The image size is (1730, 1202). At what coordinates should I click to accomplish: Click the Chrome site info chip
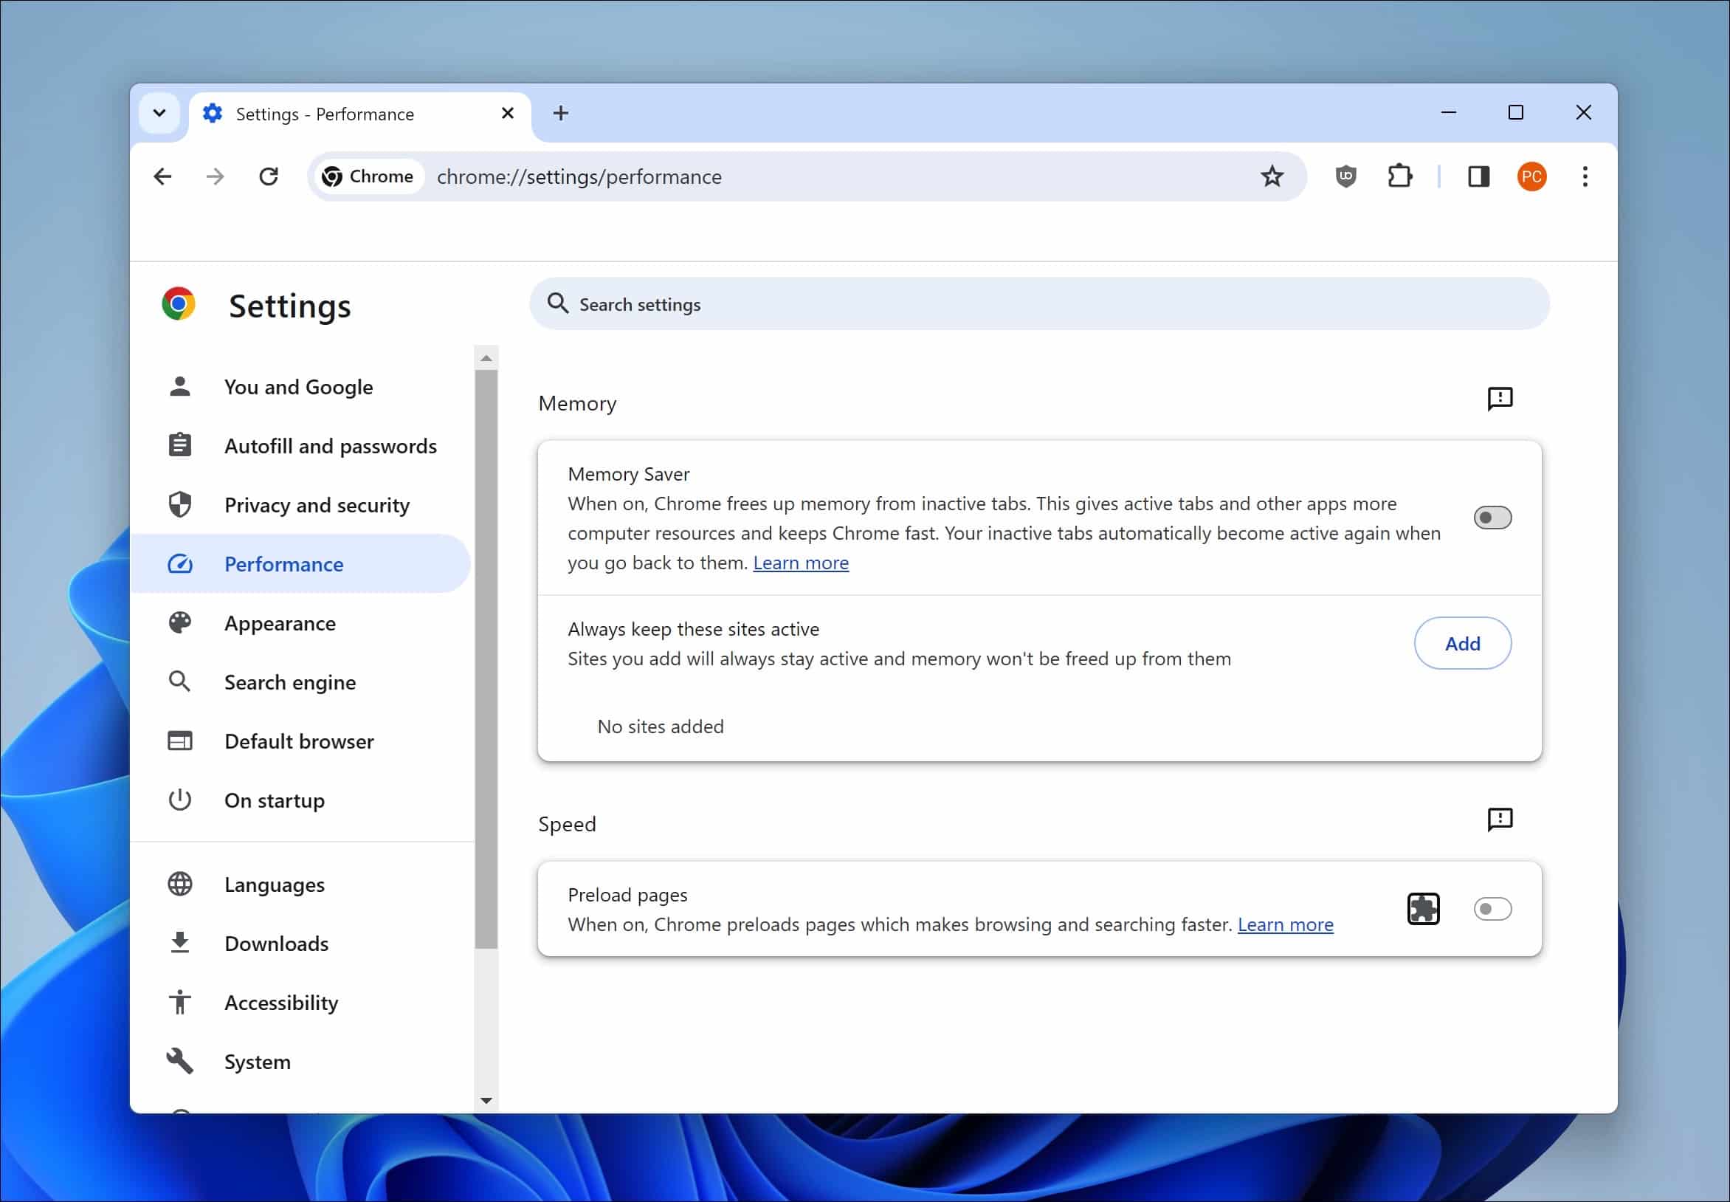coord(368,176)
